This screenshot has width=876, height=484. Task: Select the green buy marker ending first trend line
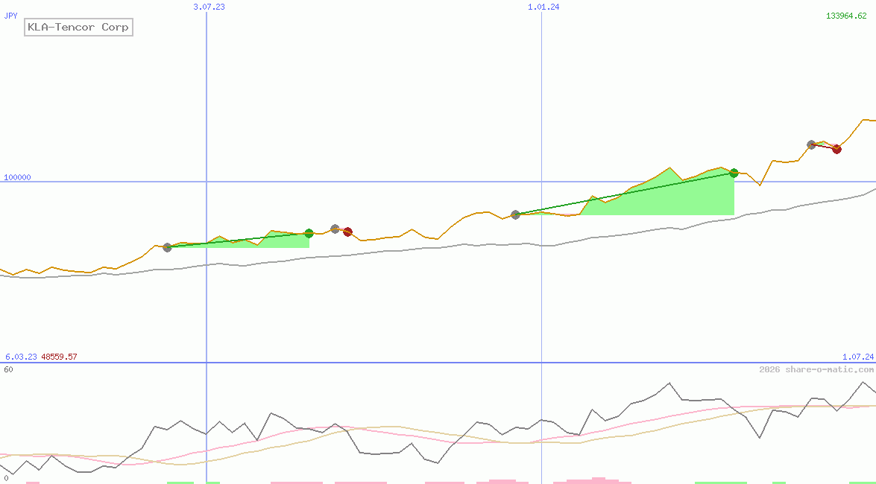pos(309,232)
